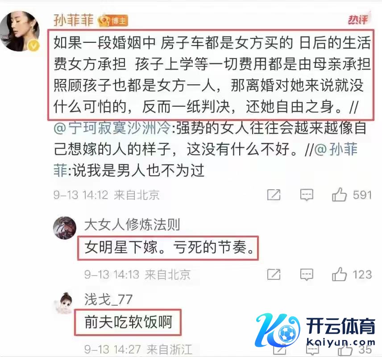Open the 热评 hot comment tag
Image resolution: width=382 pixels, height=357 pixels.
(358, 19)
